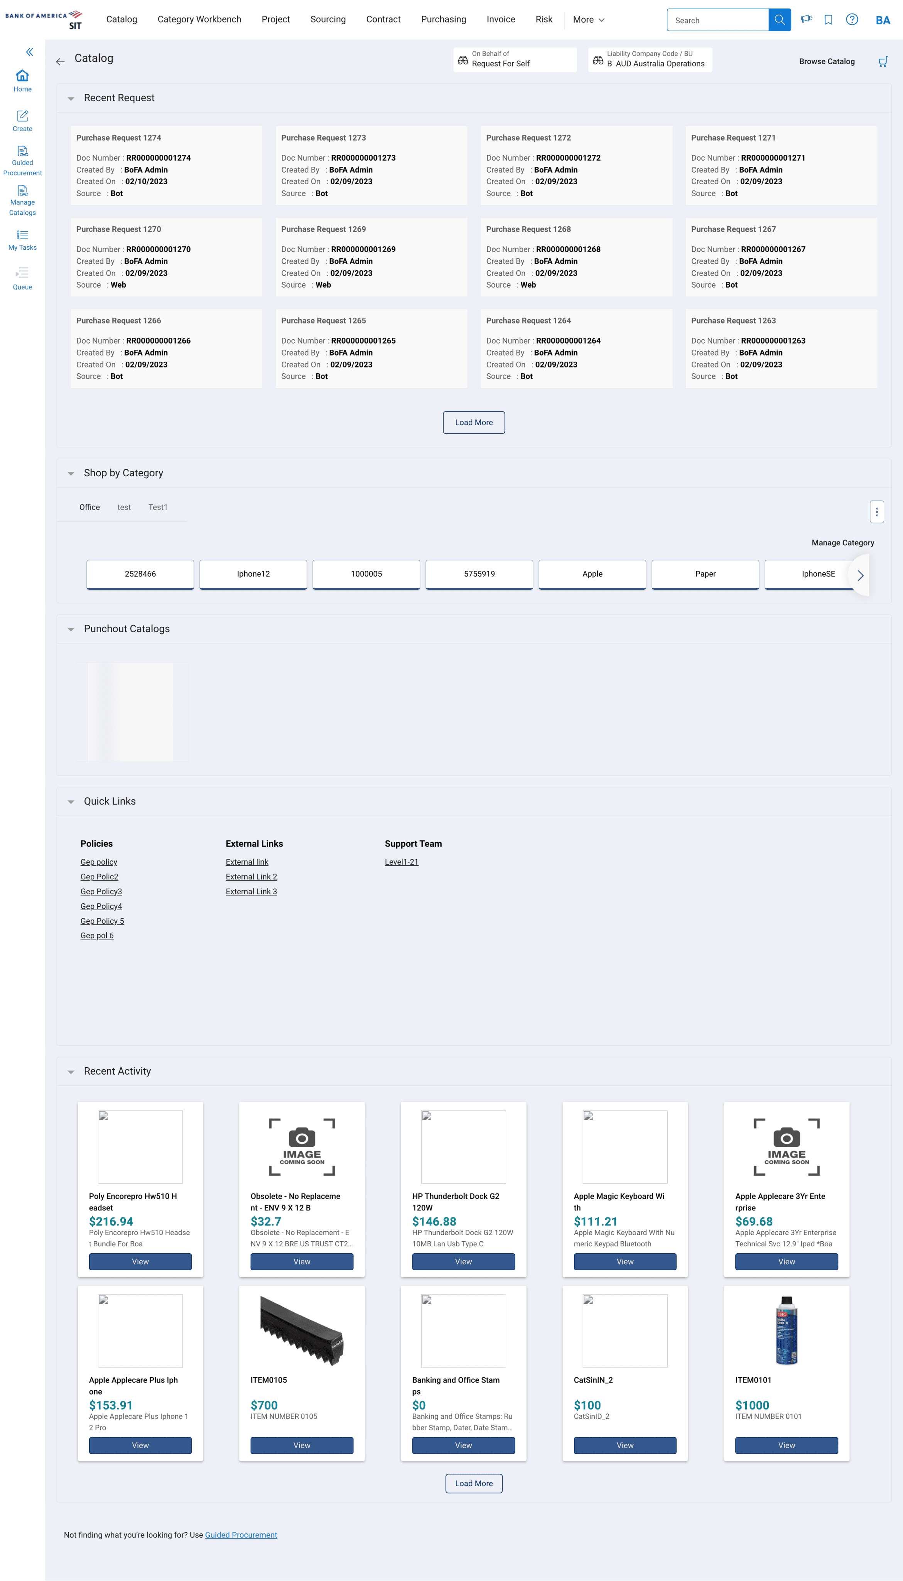Expand the More navigation dropdown

point(588,20)
